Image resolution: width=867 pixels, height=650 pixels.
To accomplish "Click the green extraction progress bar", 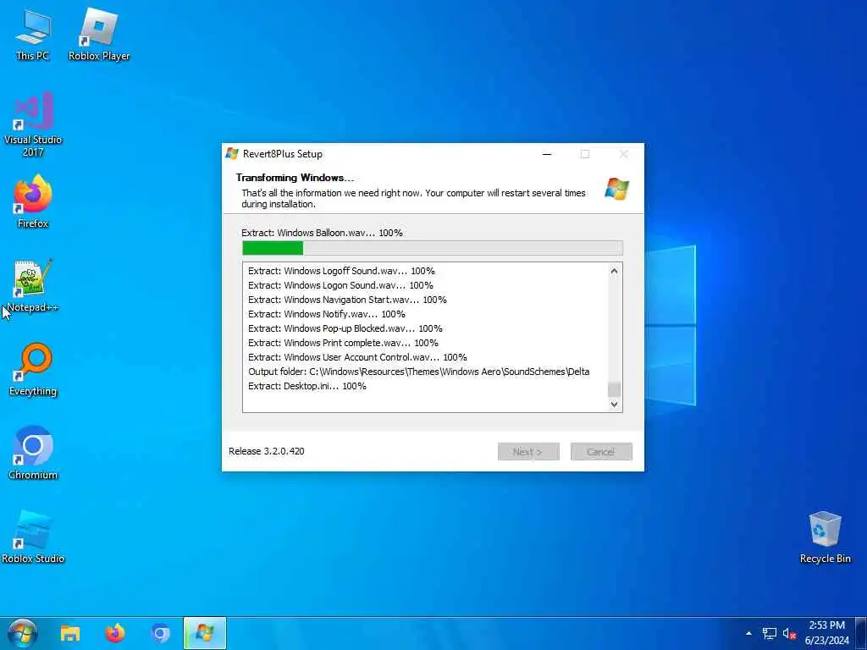I will [x=433, y=248].
